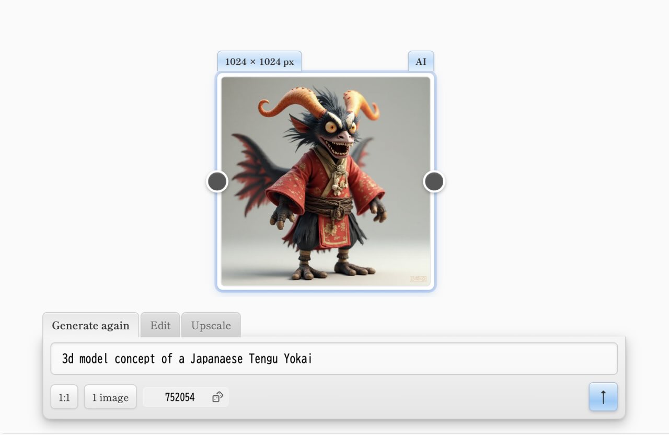Switch to the Upscale tab
This screenshot has height=435, width=669.
[x=211, y=325]
